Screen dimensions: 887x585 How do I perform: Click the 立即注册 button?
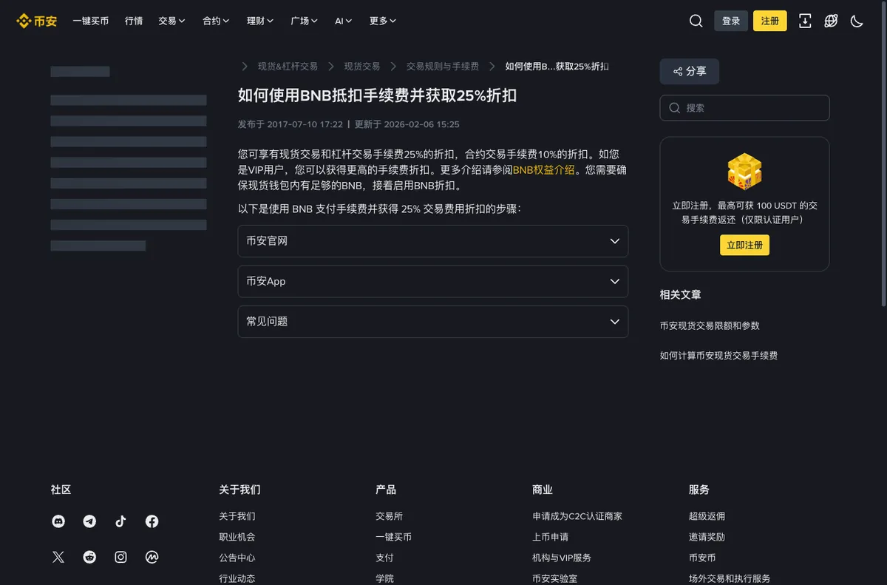click(744, 245)
